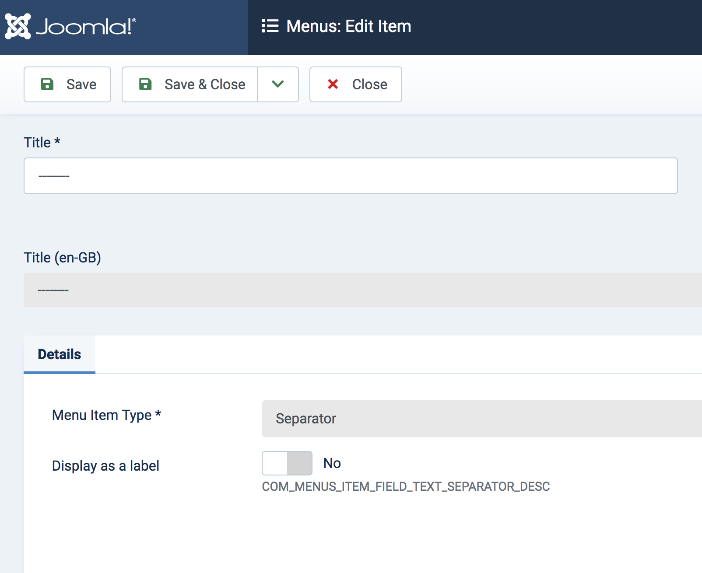This screenshot has width=702, height=573.
Task: Click the No text beside the toggle
Action: click(x=332, y=463)
